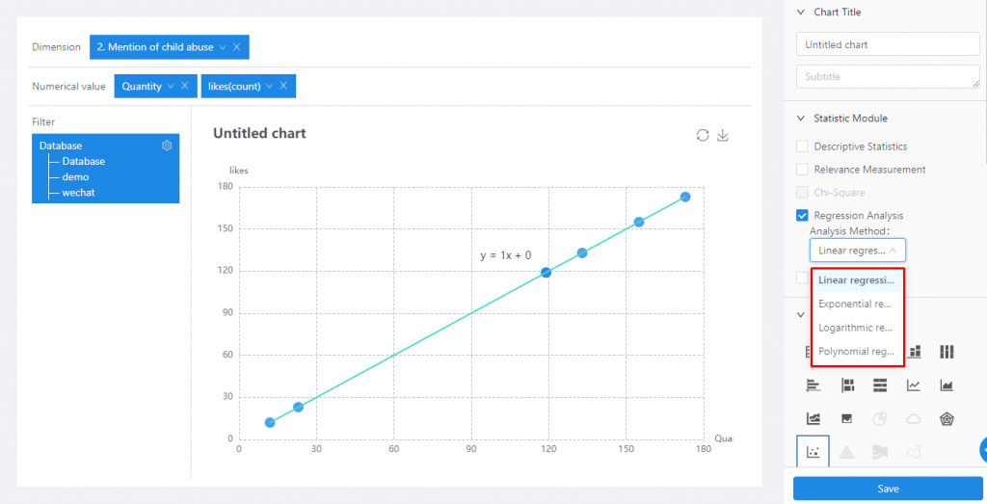Select the line chart type

tap(913, 385)
